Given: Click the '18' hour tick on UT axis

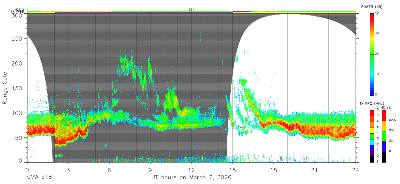Looking at the screenshot, I should point(273,170).
